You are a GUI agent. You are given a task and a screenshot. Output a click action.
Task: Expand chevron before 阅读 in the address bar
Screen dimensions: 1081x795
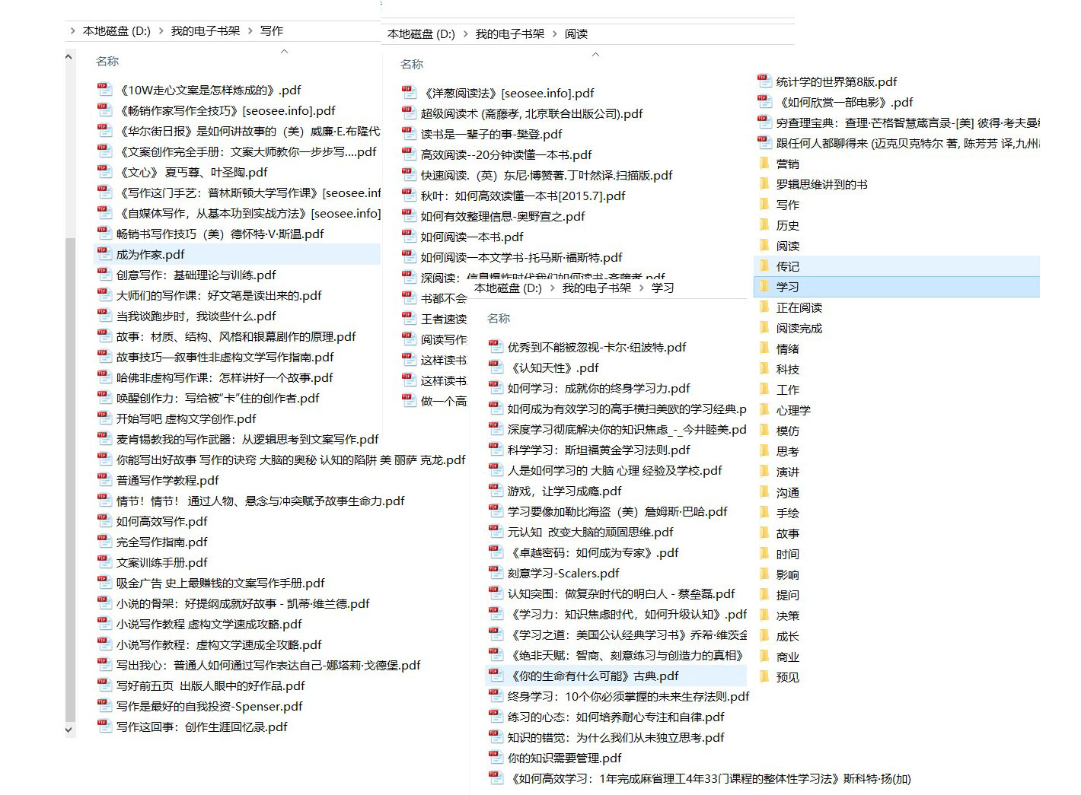pos(554,34)
